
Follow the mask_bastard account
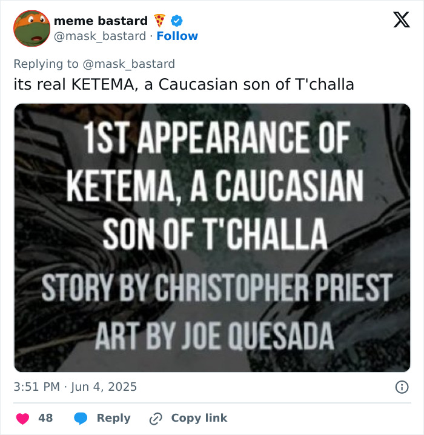coord(177,36)
